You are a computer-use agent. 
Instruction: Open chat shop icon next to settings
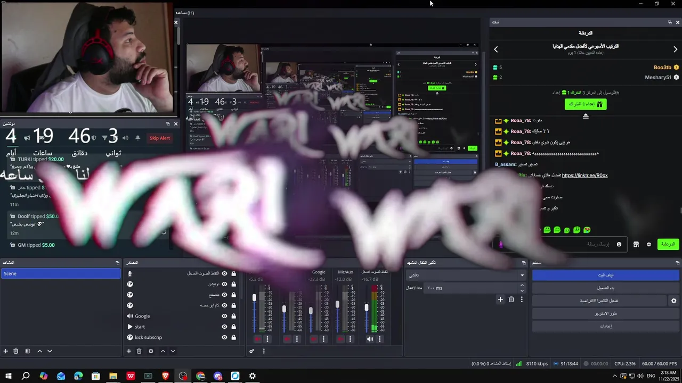click(x=636, y=244)
